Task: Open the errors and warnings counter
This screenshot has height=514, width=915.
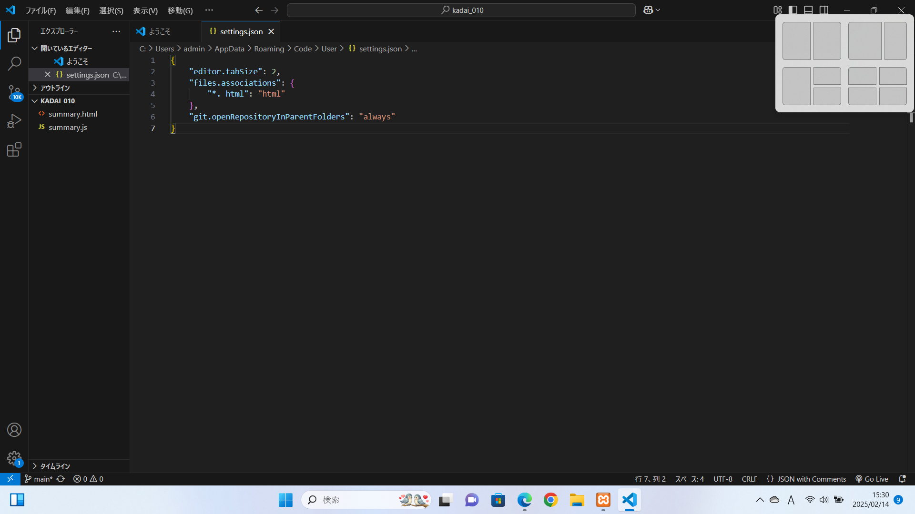Action: pos(88,479)
